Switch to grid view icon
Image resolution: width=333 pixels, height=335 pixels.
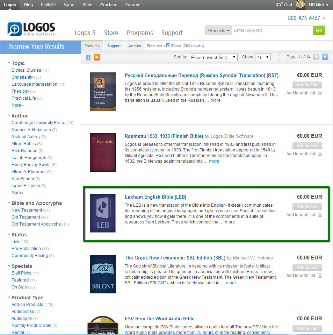pyautogui.click(x=88, y=57)
